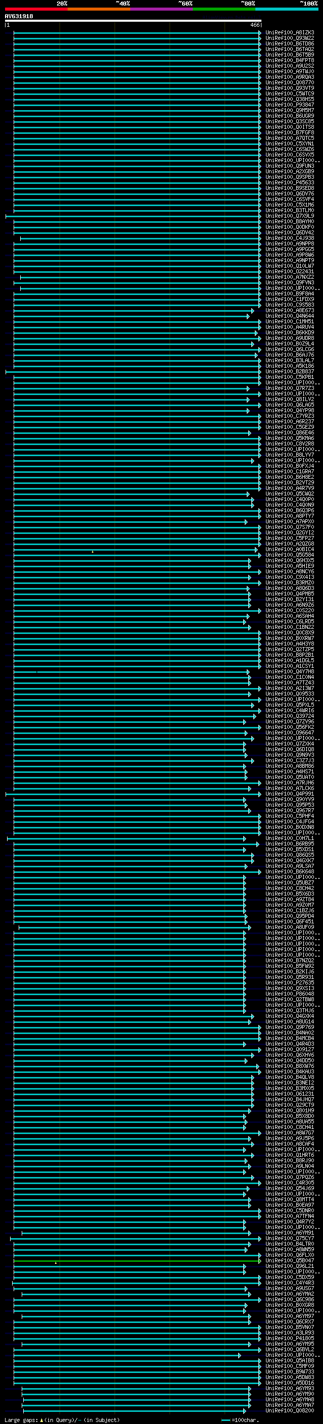
Task: Click the green ~80% identity legend bar
Action: [224, 9]
